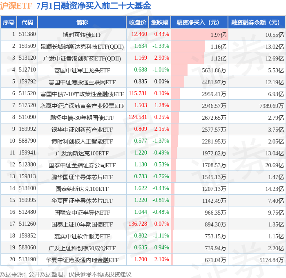Click title 7月1日融资净买入前二十大基金

tap(94, 6)
